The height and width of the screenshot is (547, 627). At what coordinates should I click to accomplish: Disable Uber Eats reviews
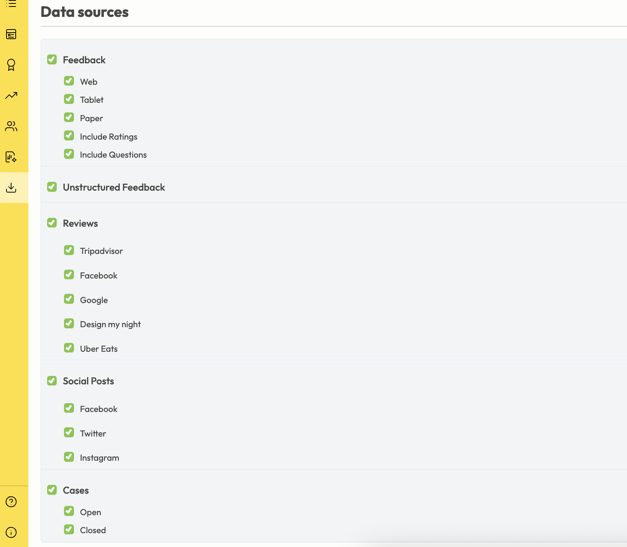click(x=69, y=348)
